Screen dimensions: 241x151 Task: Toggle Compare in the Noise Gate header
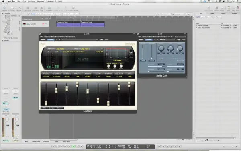[x=149, y=39]
